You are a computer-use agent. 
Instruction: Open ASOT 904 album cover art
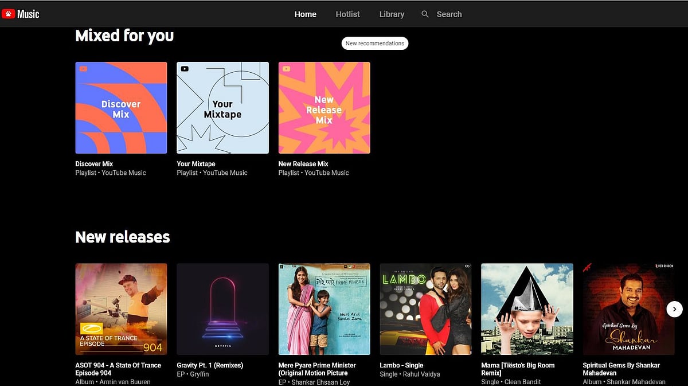(x=121, y=309)
